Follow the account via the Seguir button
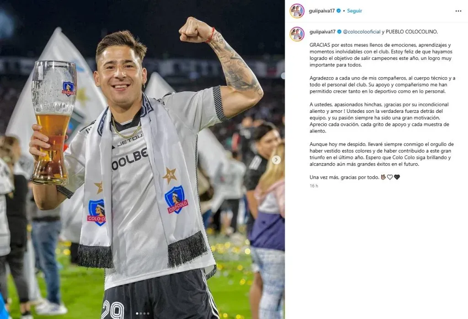Viewport: 468px width, 319px height. [354, 11]
